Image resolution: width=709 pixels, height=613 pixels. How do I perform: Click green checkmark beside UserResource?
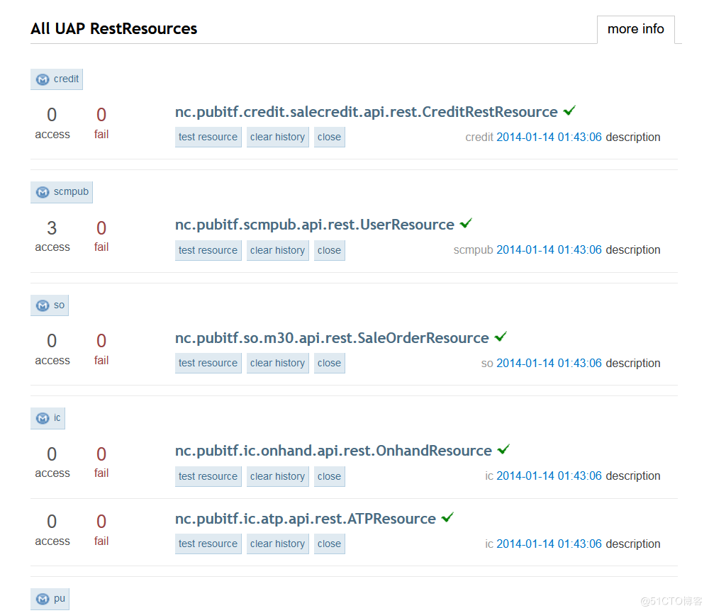click(466, 224)
